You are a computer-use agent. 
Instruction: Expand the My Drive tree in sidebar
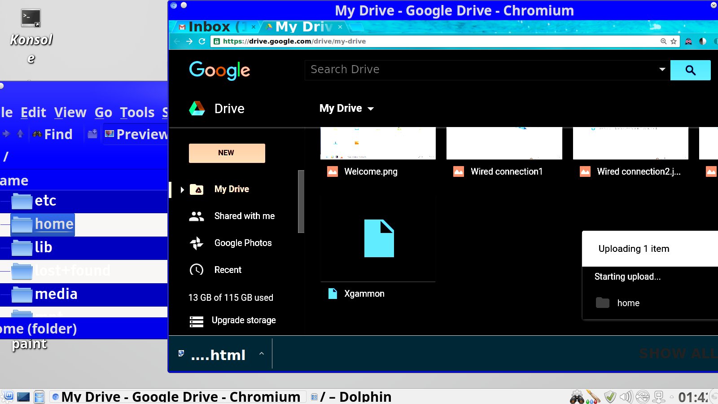coord(182,190)
